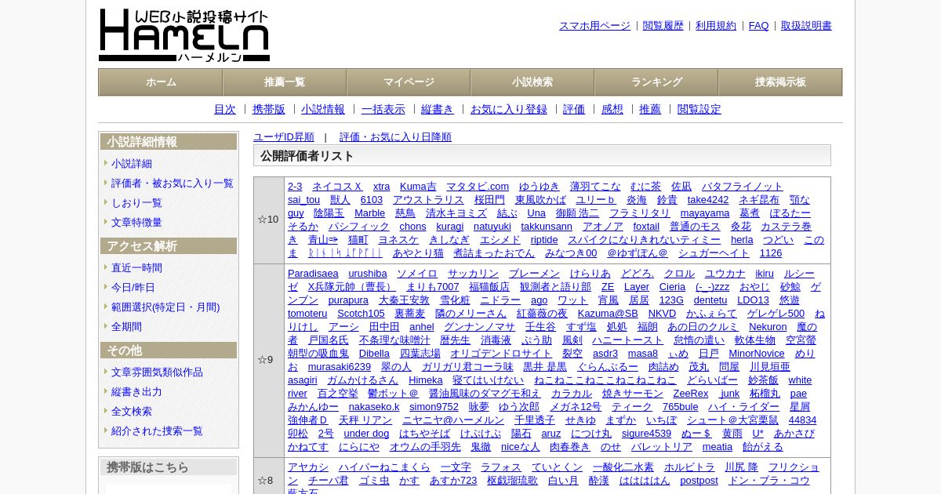Click the 感想 sub-menu link

(x=612, y=110)
